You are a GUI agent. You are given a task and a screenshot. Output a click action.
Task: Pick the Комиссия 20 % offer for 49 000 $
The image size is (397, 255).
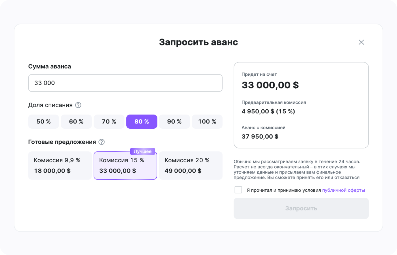191,165
